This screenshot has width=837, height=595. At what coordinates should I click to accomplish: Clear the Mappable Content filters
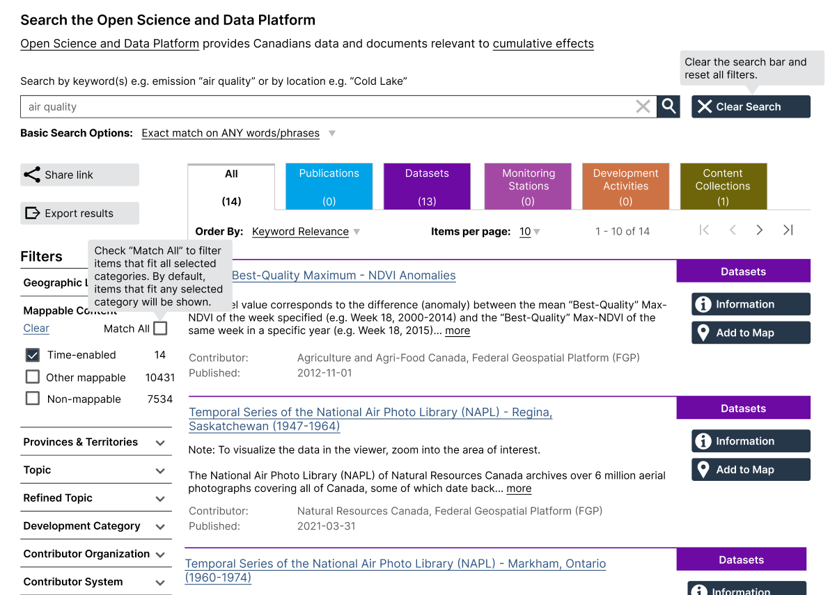[36, 328]
